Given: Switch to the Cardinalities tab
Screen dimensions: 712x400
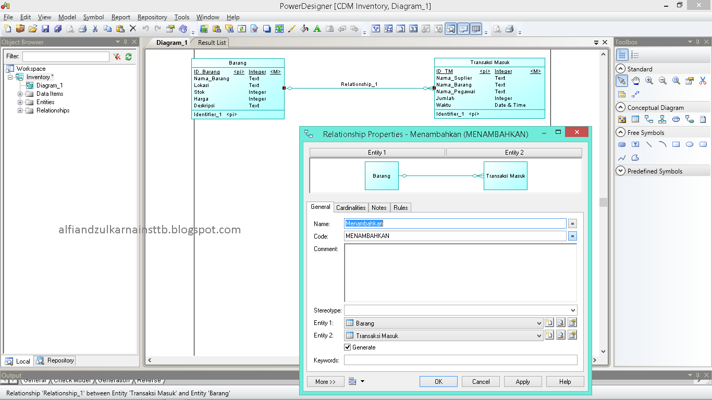Looking at the screenshot, I should click(351, 207).
